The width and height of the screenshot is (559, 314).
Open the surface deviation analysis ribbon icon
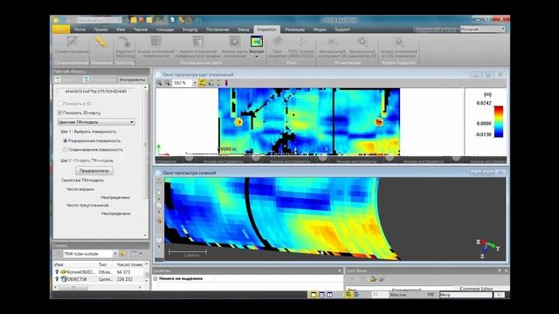click(155, 42)
